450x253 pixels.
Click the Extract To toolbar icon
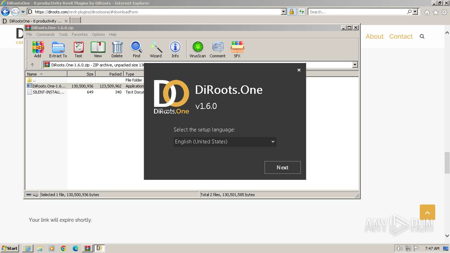tap(58, 49)
